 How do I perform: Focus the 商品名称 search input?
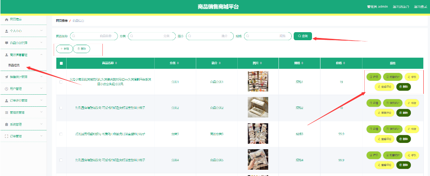coord(94,36)
